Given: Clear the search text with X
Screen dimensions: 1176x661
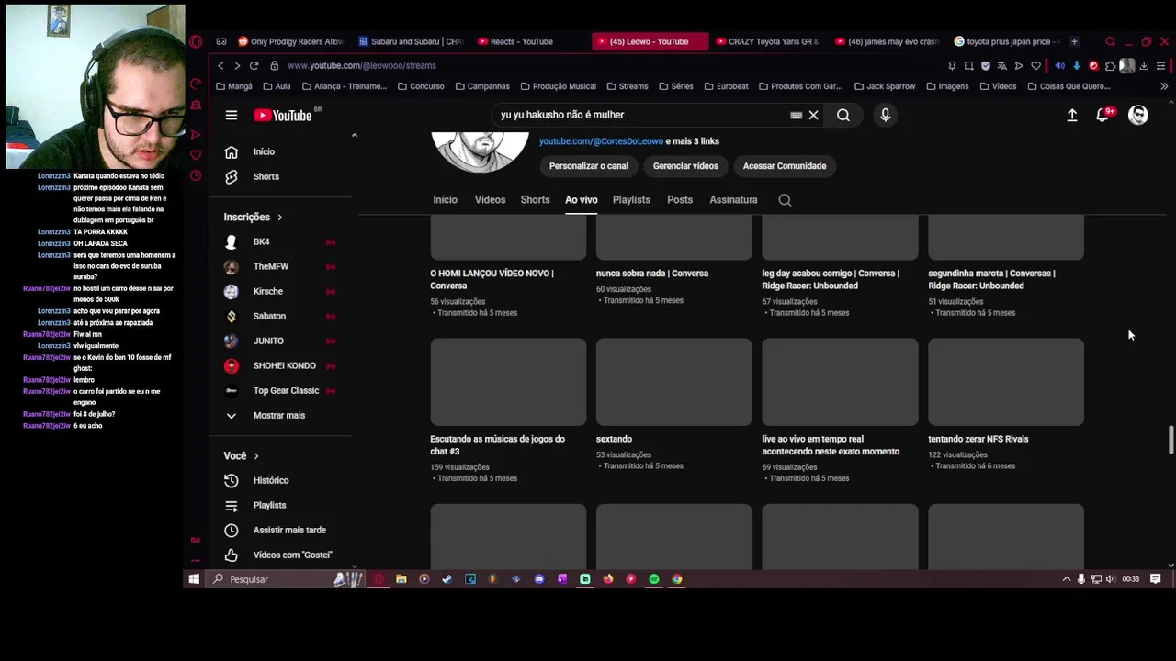Looking at the screenshot, I should 813,115.
